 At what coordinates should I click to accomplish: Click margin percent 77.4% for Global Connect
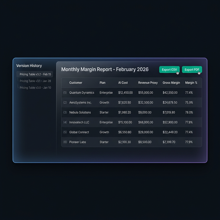click(x=189, y=132)
